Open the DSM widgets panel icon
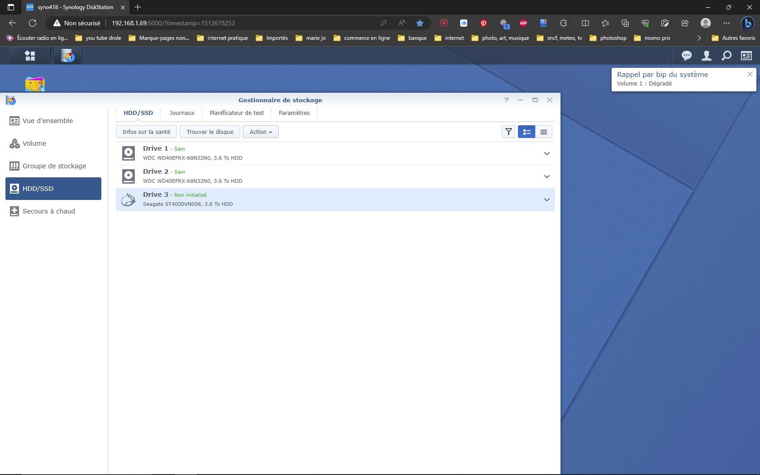760x475 pixels. tap(746, 56)
